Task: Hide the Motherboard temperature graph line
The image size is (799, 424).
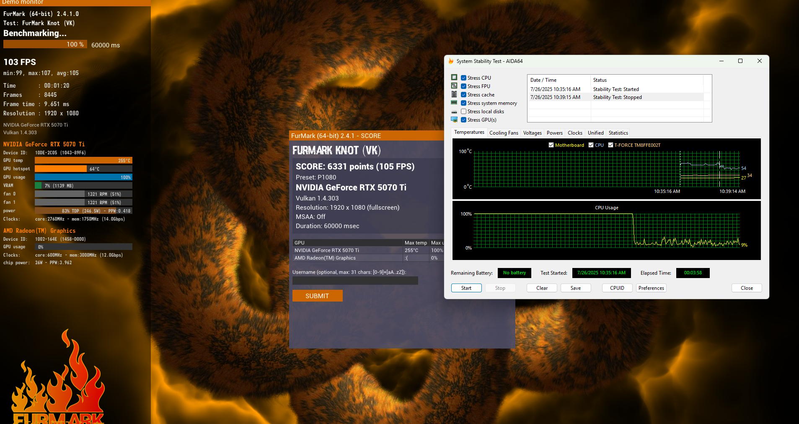Action: tap(551, 145)
